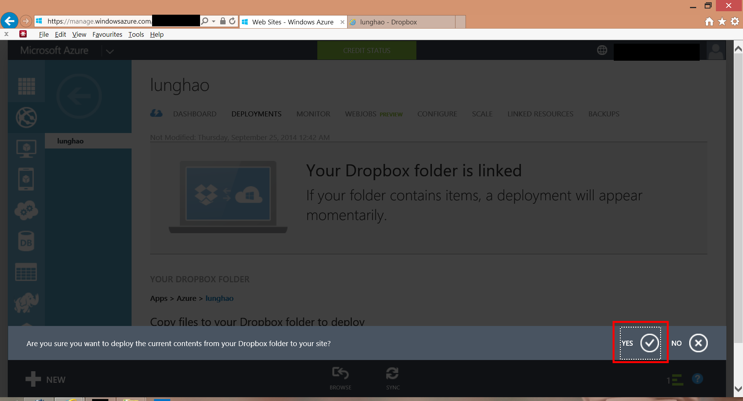
Task: Click the red toolbar extension icon
Action: pyautogui.click(x=23, y=34)
